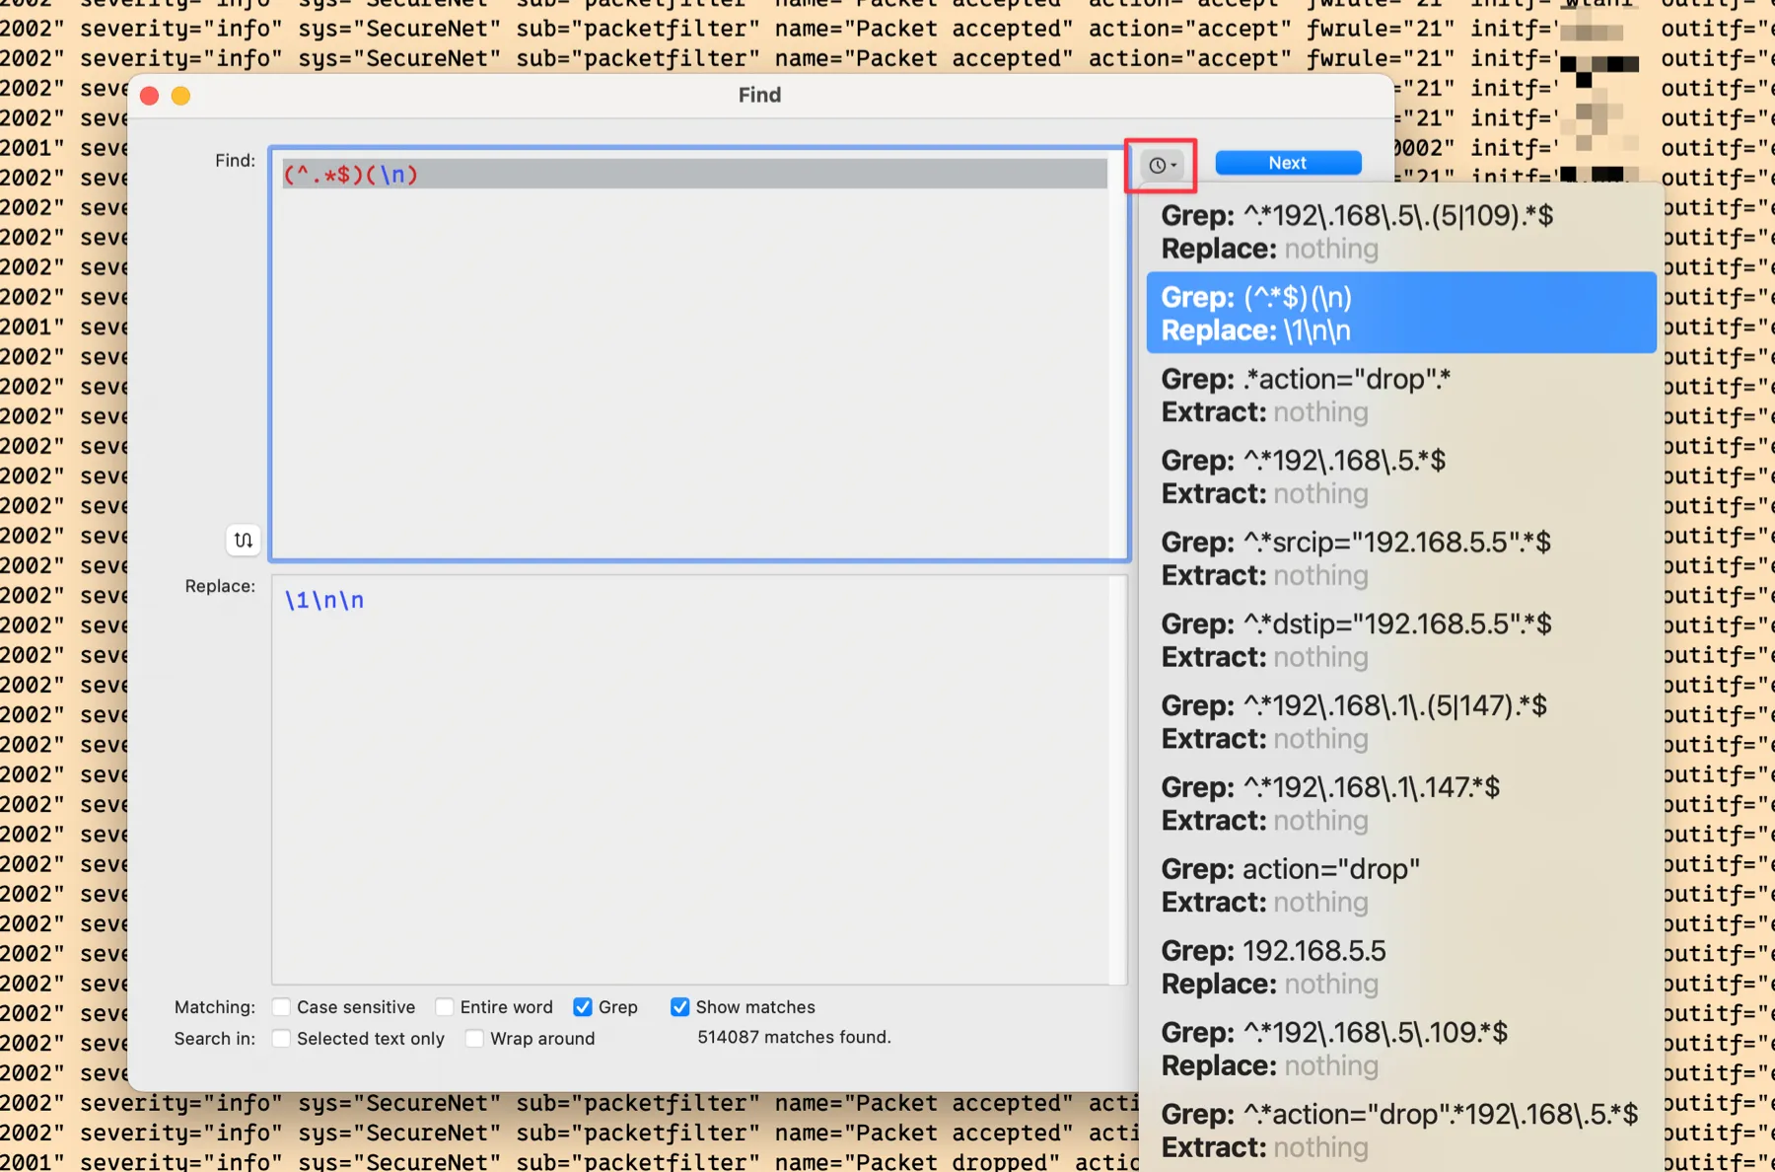Enable Selected text only searching
1775x1172 pixels.
[x=282, y=1038]
